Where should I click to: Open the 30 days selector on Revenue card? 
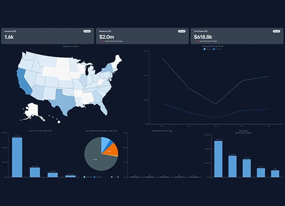coord(182,31)
